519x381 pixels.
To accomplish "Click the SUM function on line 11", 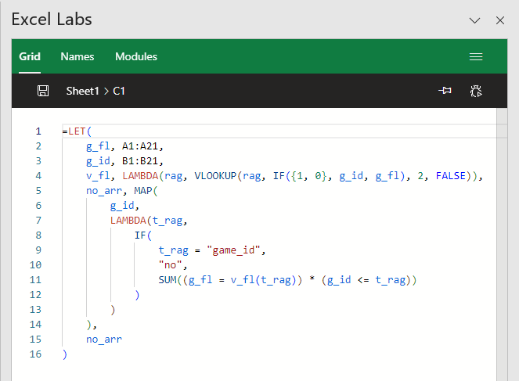I will (x=168, y=280).
